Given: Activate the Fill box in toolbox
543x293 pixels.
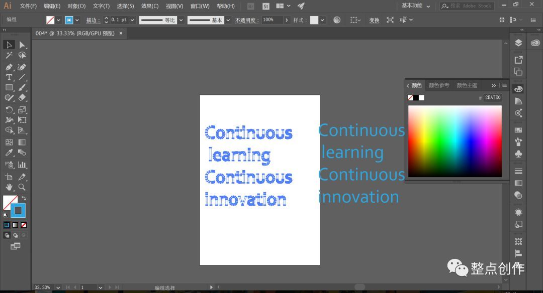Looking at the screenshot, I should click(8, 201).
